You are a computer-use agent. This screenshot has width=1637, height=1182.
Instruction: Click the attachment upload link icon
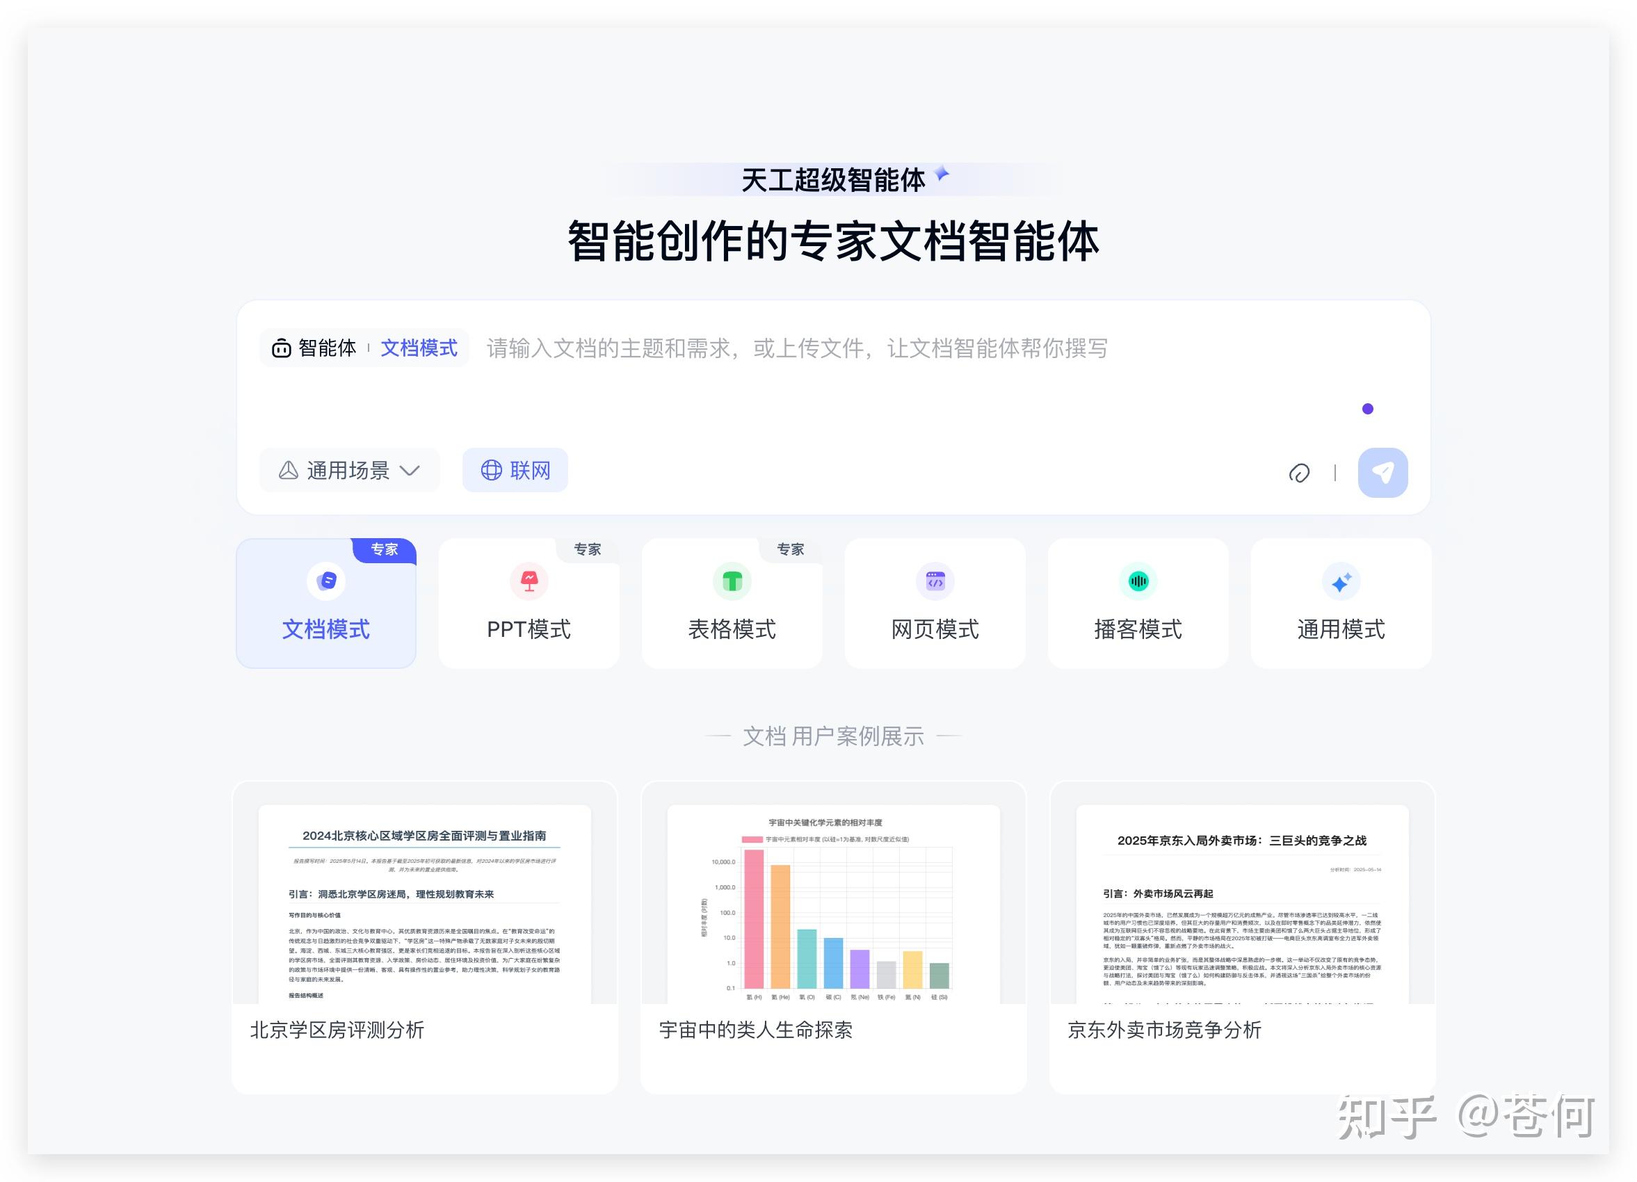[x=1298, y=473]
